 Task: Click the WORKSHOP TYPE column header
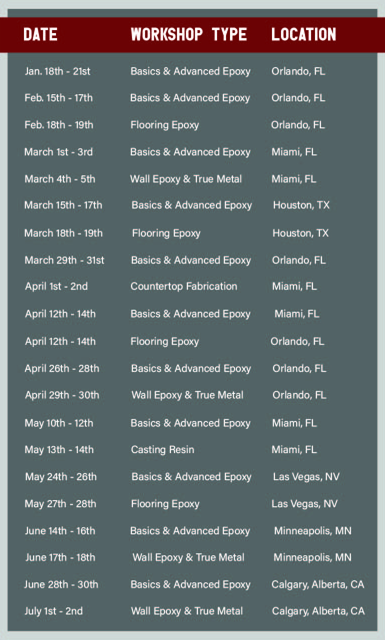189,35
